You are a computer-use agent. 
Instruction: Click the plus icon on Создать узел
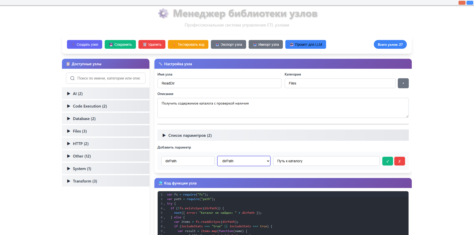click(73, 44)
